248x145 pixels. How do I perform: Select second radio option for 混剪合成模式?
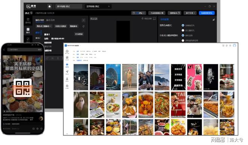coord(183,30)
